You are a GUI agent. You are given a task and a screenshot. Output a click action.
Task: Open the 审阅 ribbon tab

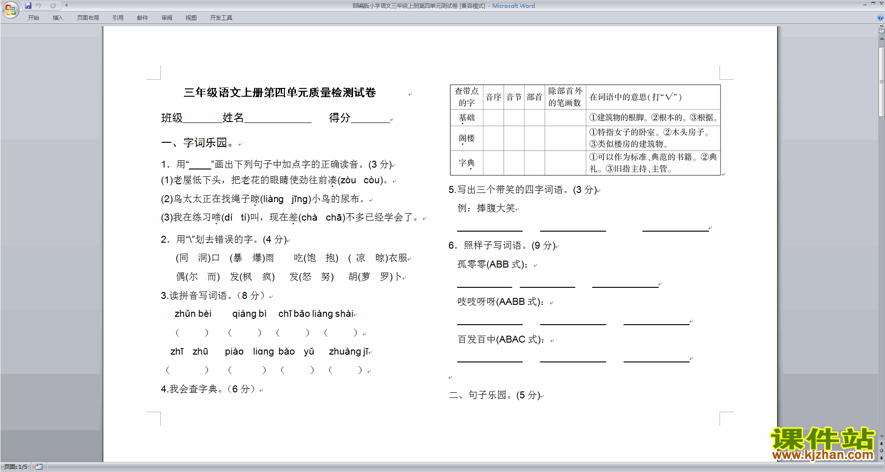point(167,18)
